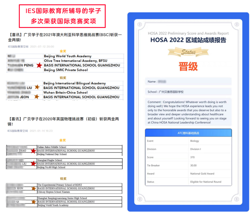This screenshot has height=213, width=250.
Task: Click IES国际教育空间 dated 2021-07-12
Action: (18, 46)
